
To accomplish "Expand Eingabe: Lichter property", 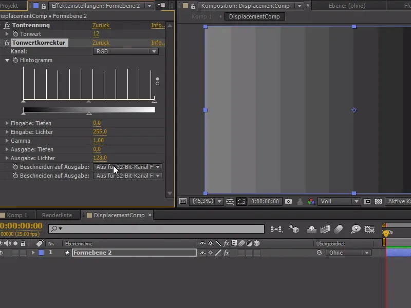I will point(7,132).
